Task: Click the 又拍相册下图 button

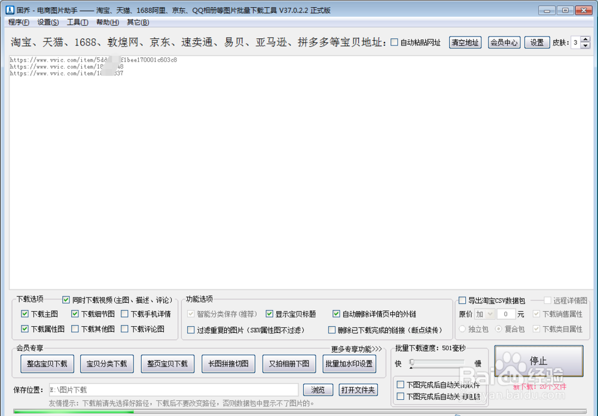Action: [x=289, y=364]
